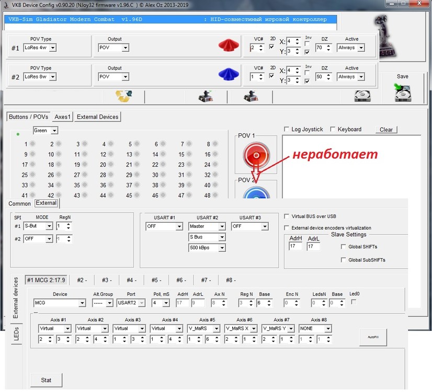The width and height of the screenshot is (432, 392).
Task: Enable Log Joystick checkbox
Action: (x=287, y=129)
